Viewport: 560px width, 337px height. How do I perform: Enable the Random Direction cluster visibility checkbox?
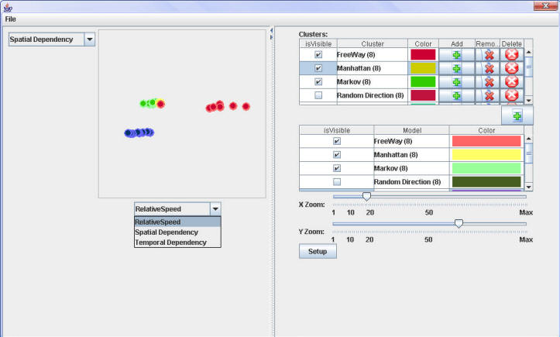tap(318, 95)
